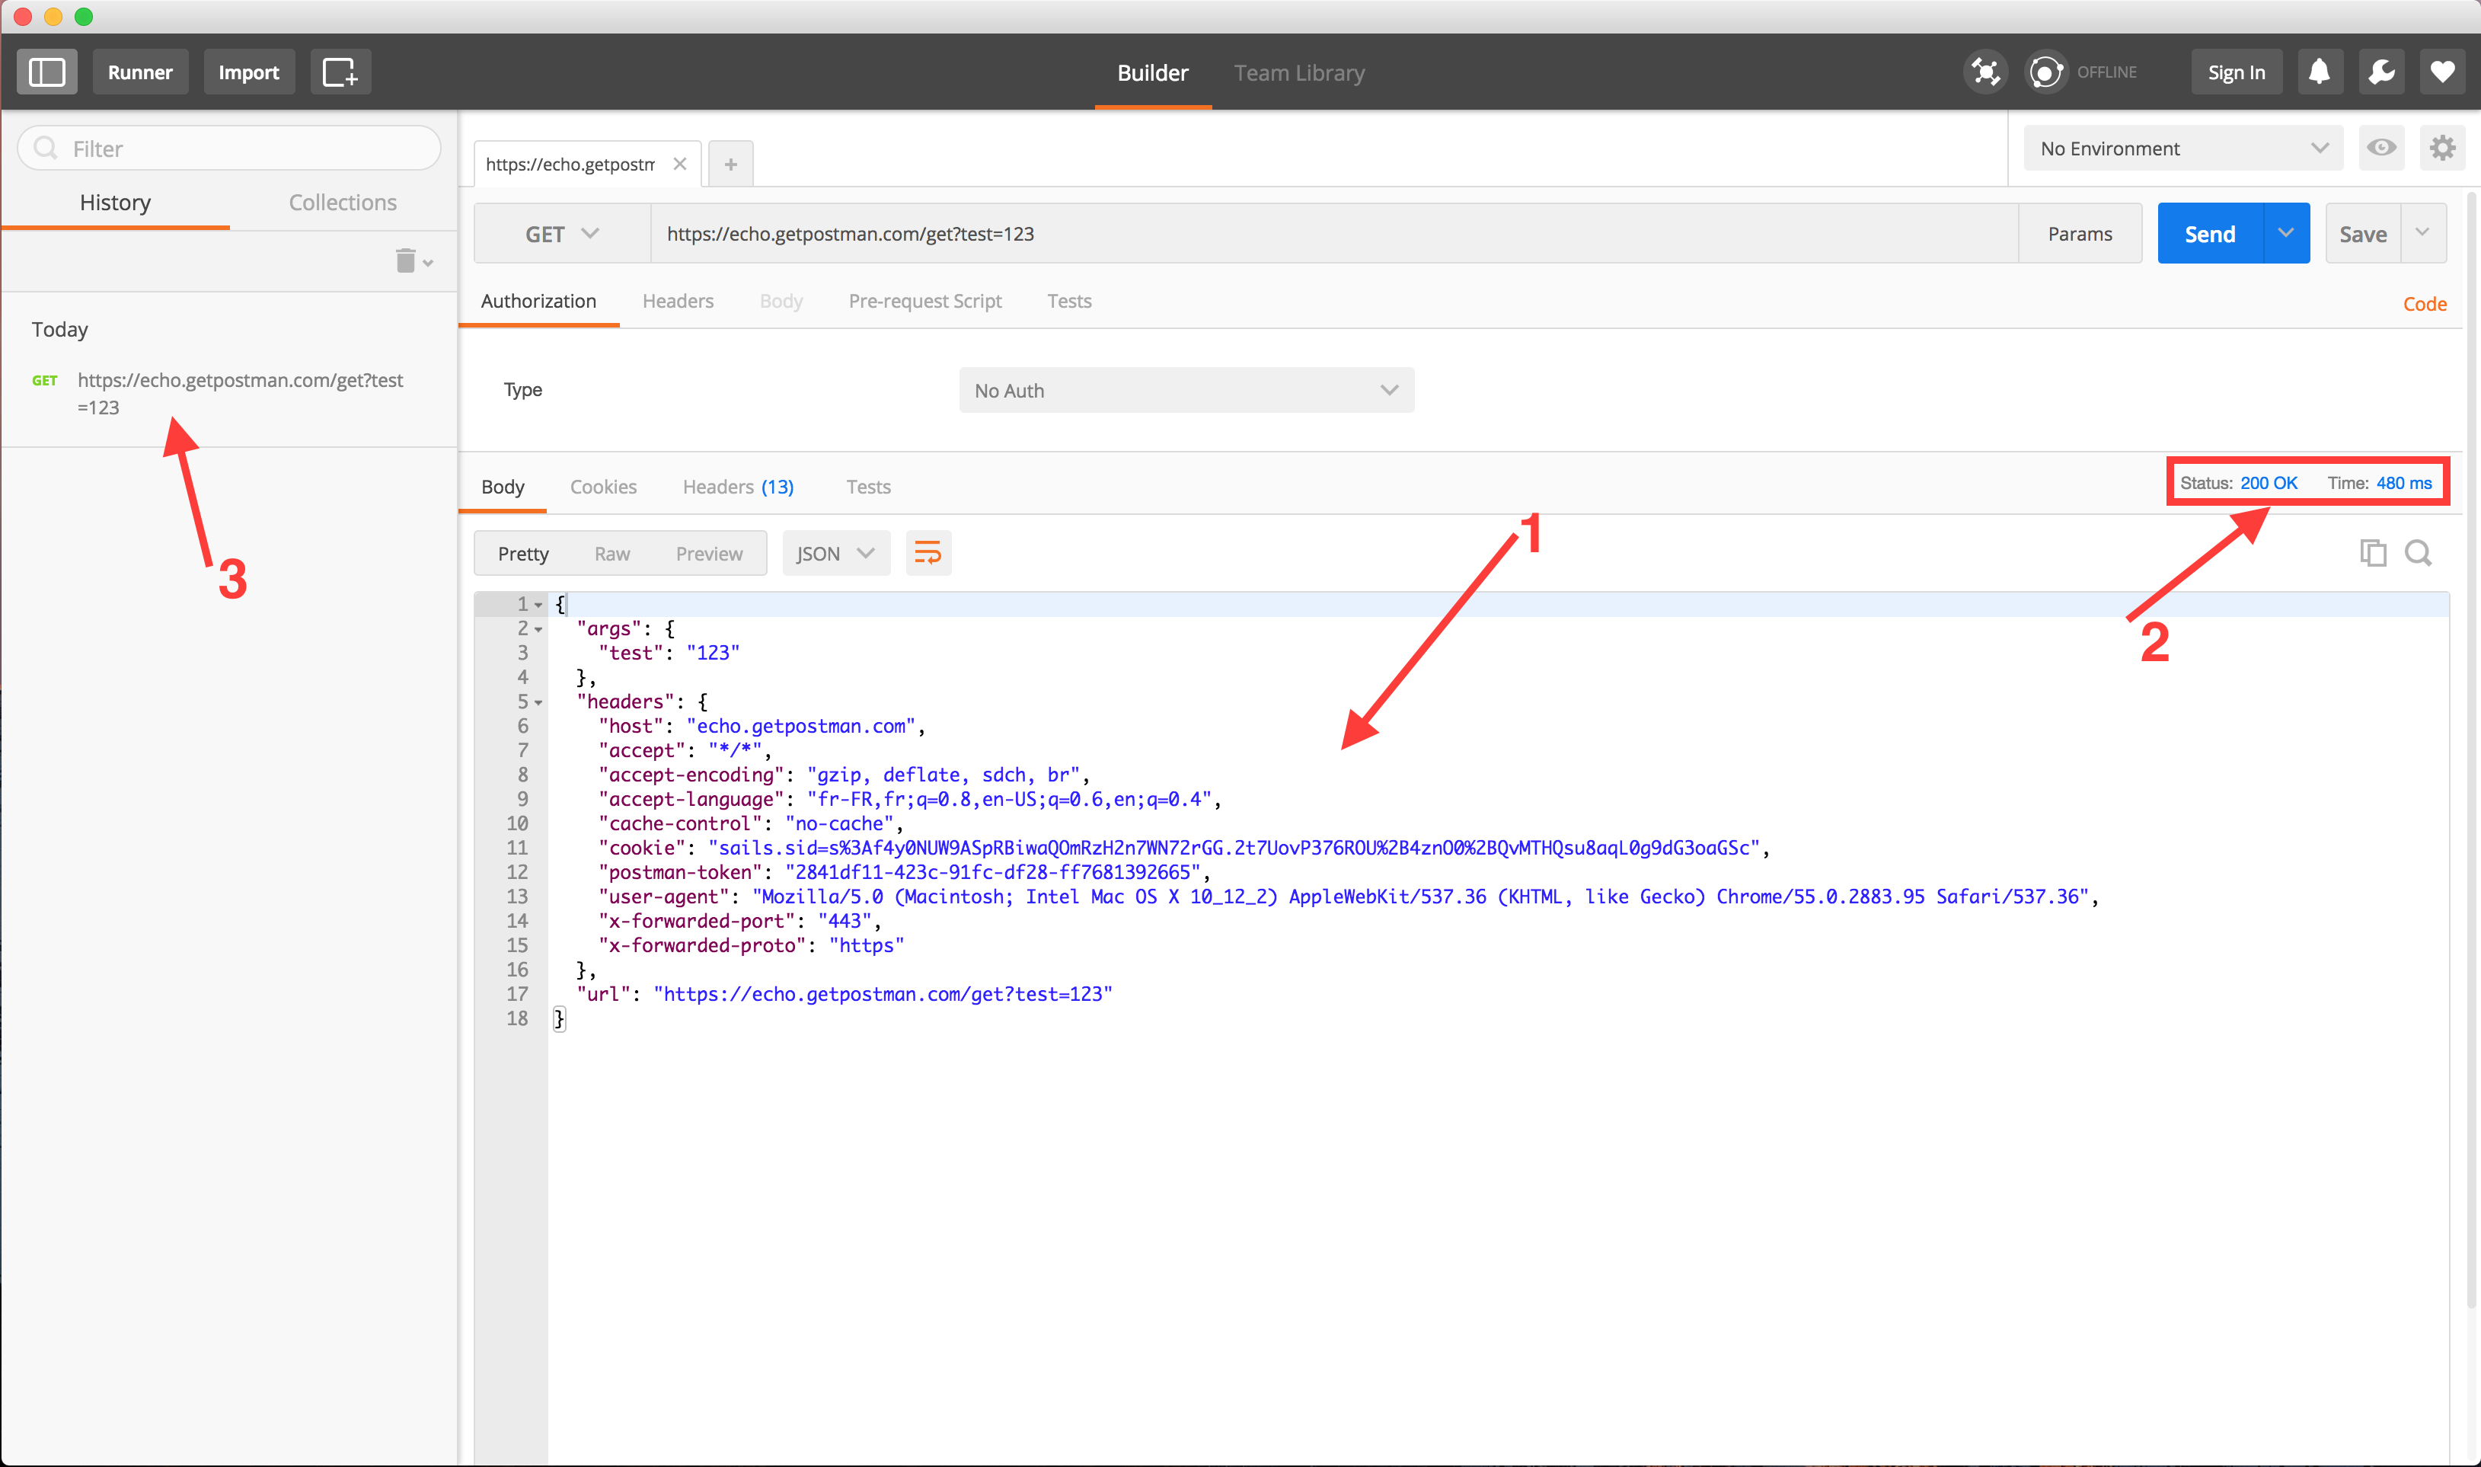Open the request Tests tab
This screenshot has width=2481, height=1467.
coord(1069,302)
